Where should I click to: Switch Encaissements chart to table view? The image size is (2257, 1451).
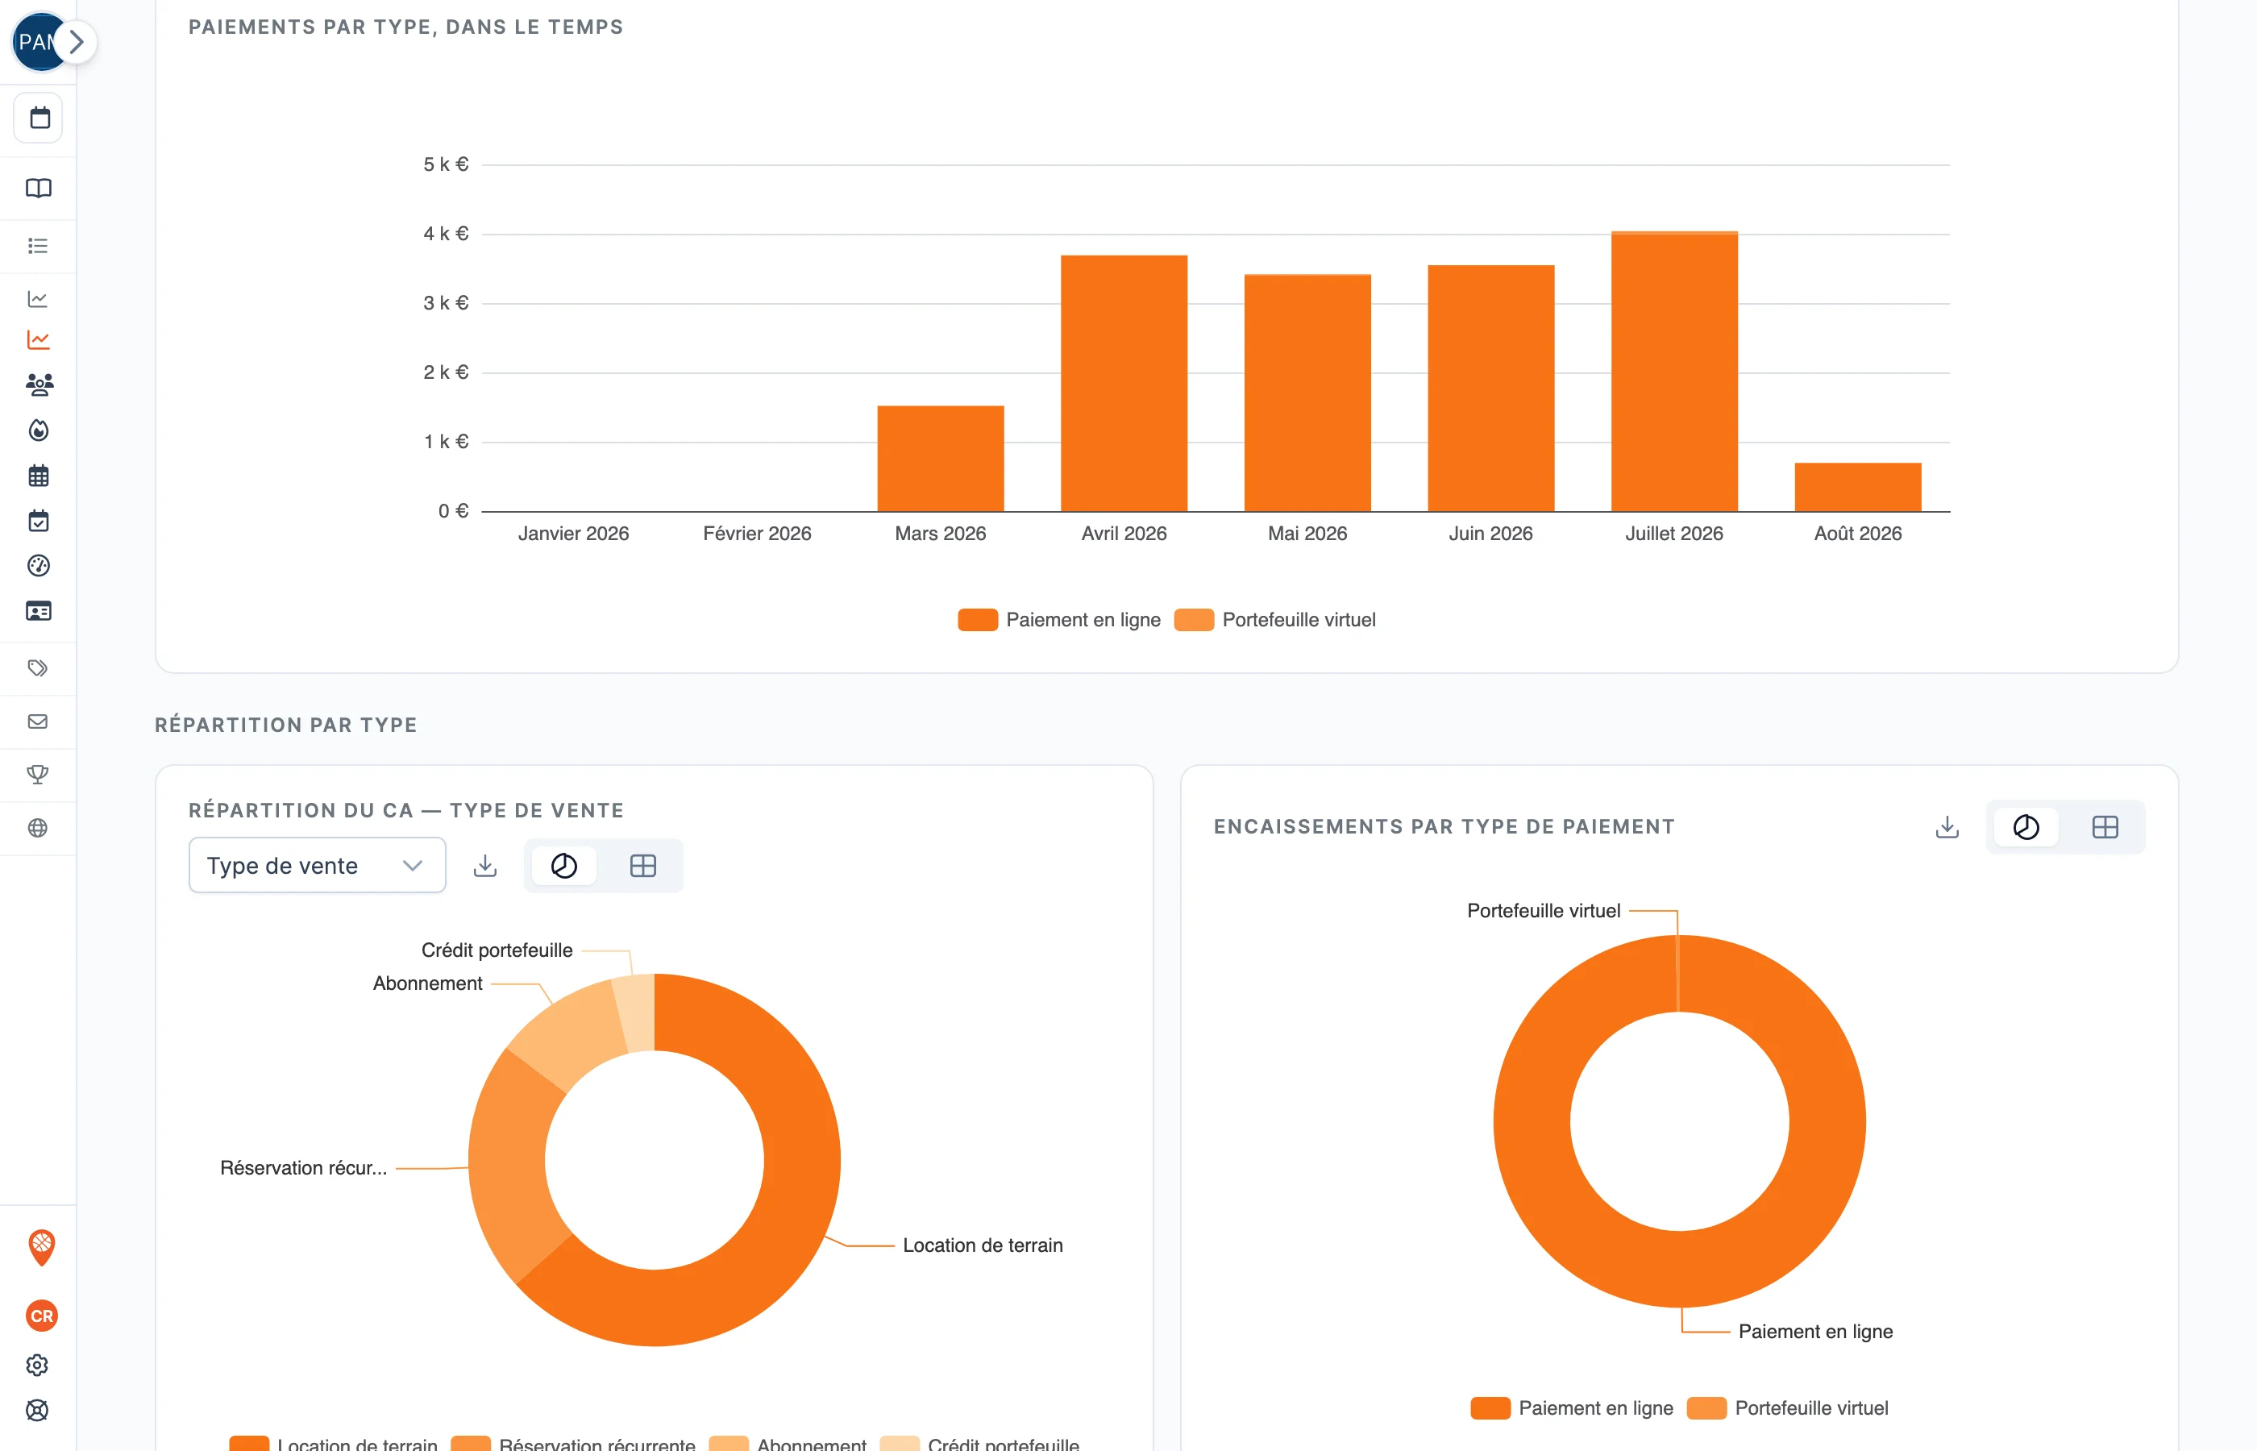pos(2105,827)
